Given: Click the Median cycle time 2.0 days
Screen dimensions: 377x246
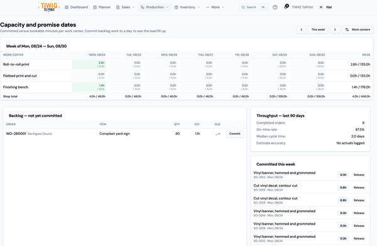Looking at the screenshot, I should tap(358, 136).
